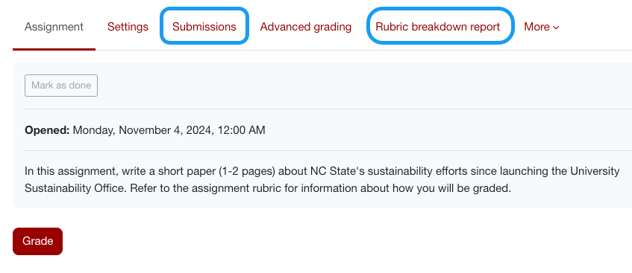The width and height of the screenshot is (632, 273).
Task: Click the Monday, November 4, 2024 date
Action: tap(143, 130)
